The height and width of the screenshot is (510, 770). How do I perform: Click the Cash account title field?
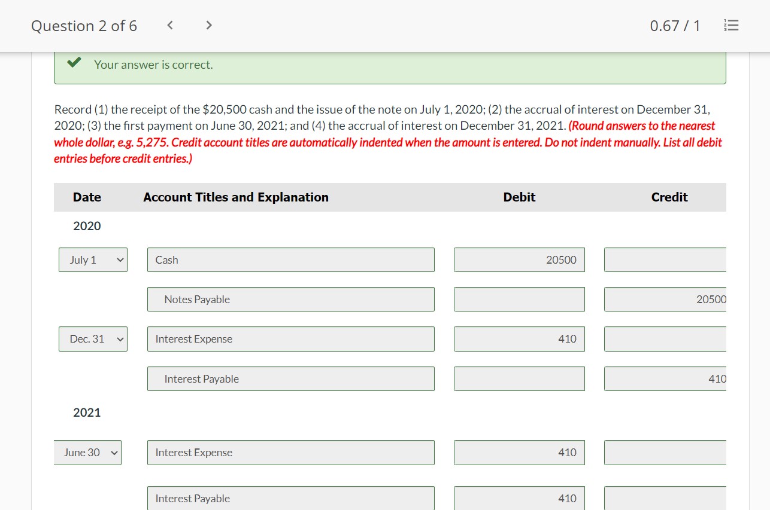coord(291,260)
